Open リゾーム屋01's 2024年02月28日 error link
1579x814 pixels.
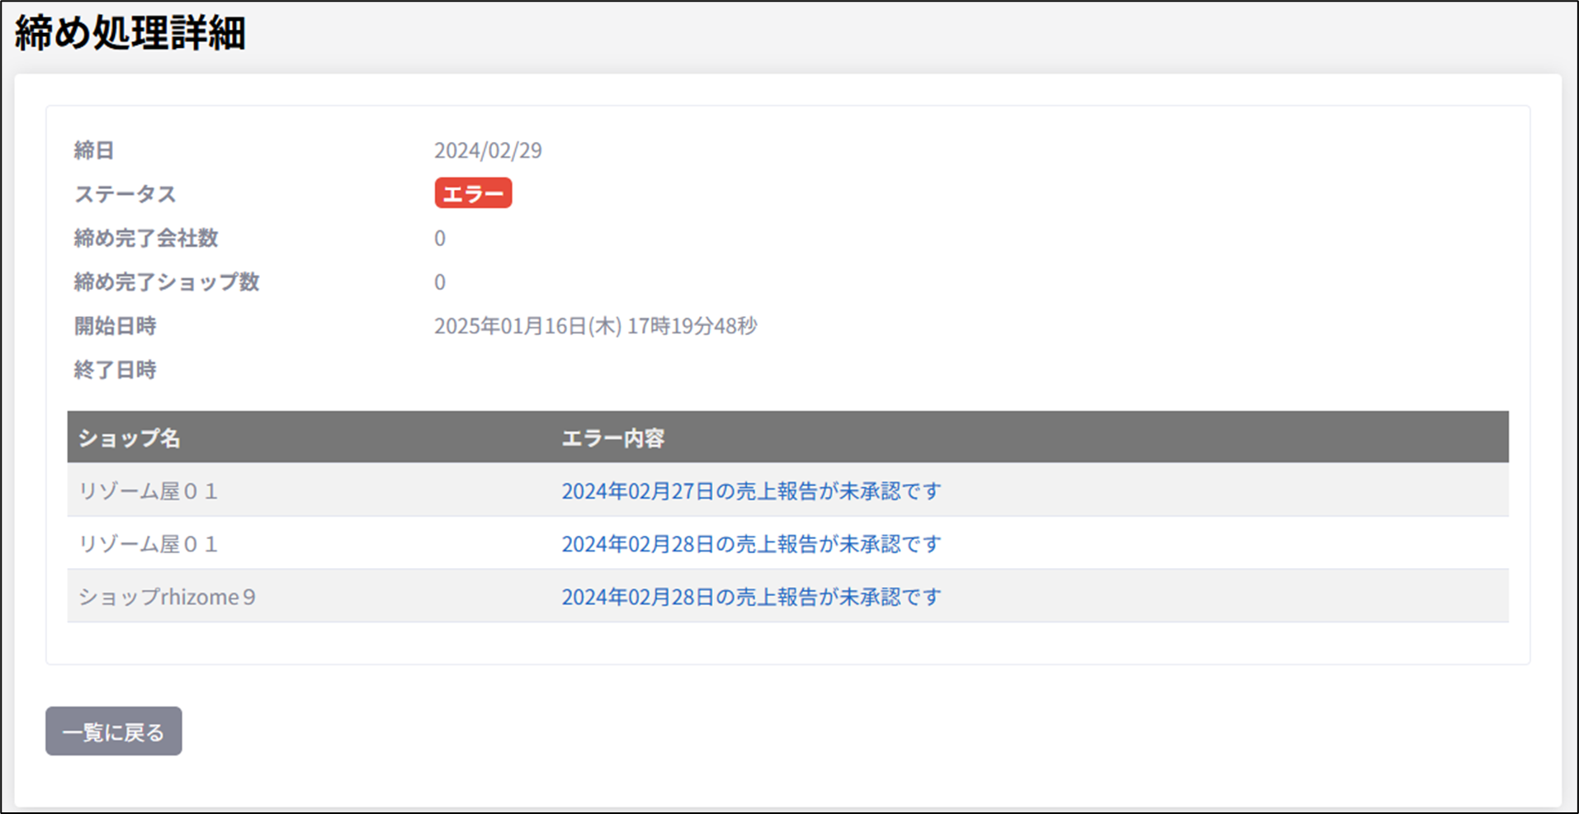coord(750,544)
